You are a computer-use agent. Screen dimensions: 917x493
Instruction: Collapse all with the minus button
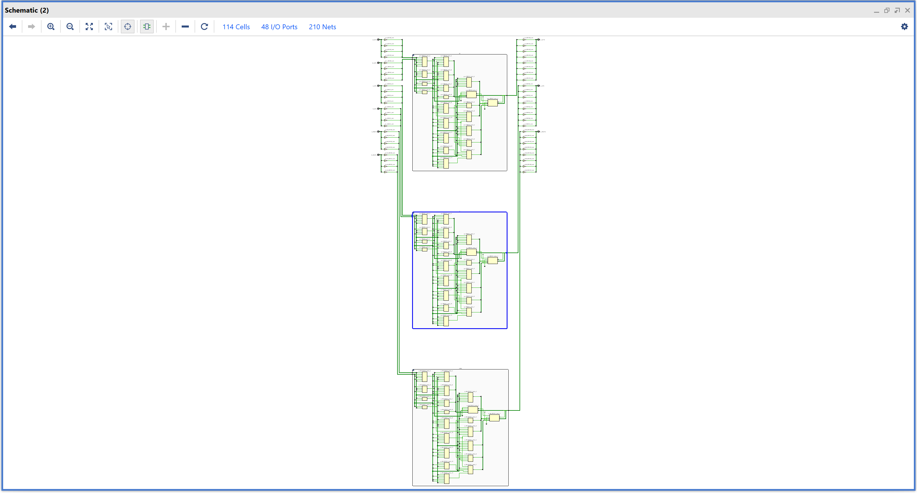click(185, 27)
